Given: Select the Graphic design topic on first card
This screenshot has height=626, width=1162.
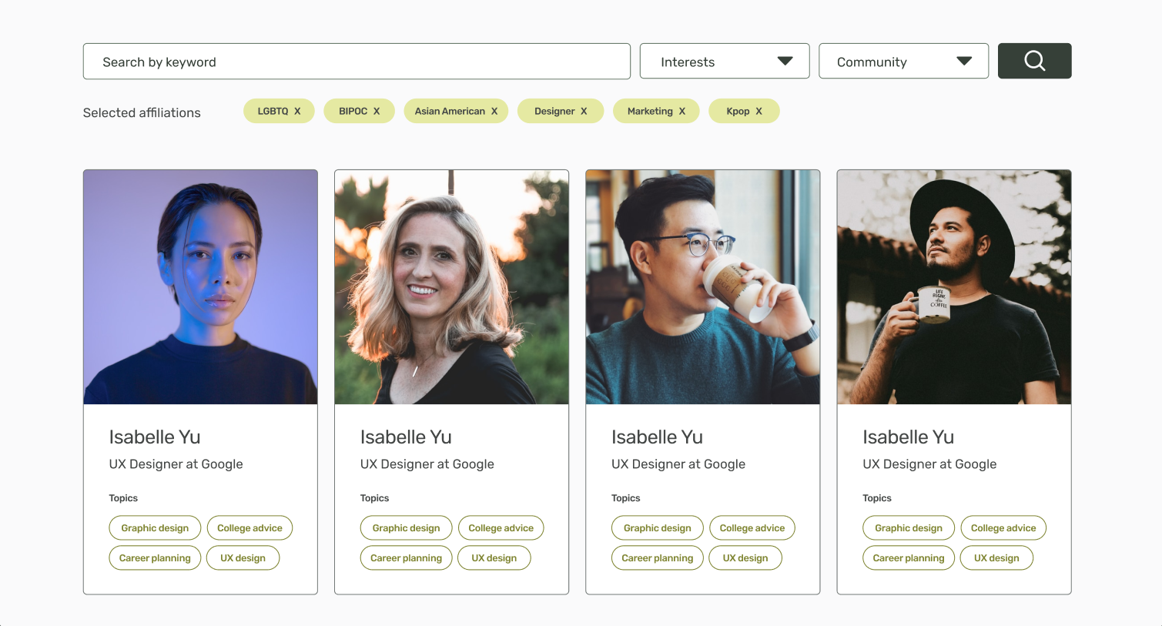Looking at the screenshot, I should click(x=154, y=527).
